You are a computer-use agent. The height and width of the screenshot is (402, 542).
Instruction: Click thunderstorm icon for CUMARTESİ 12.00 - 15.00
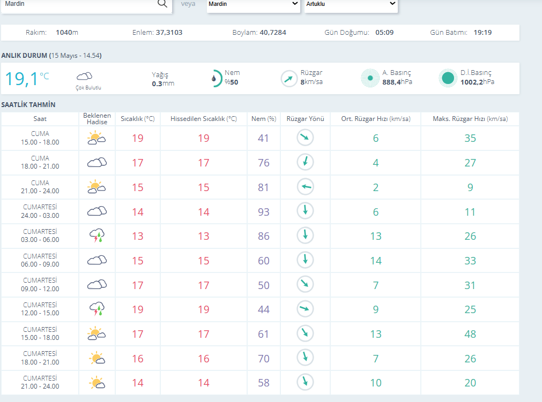tap(97, 309)
